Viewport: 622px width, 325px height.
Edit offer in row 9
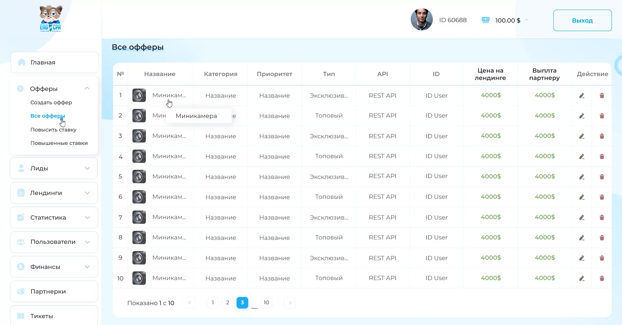click(x=582, y=258)
